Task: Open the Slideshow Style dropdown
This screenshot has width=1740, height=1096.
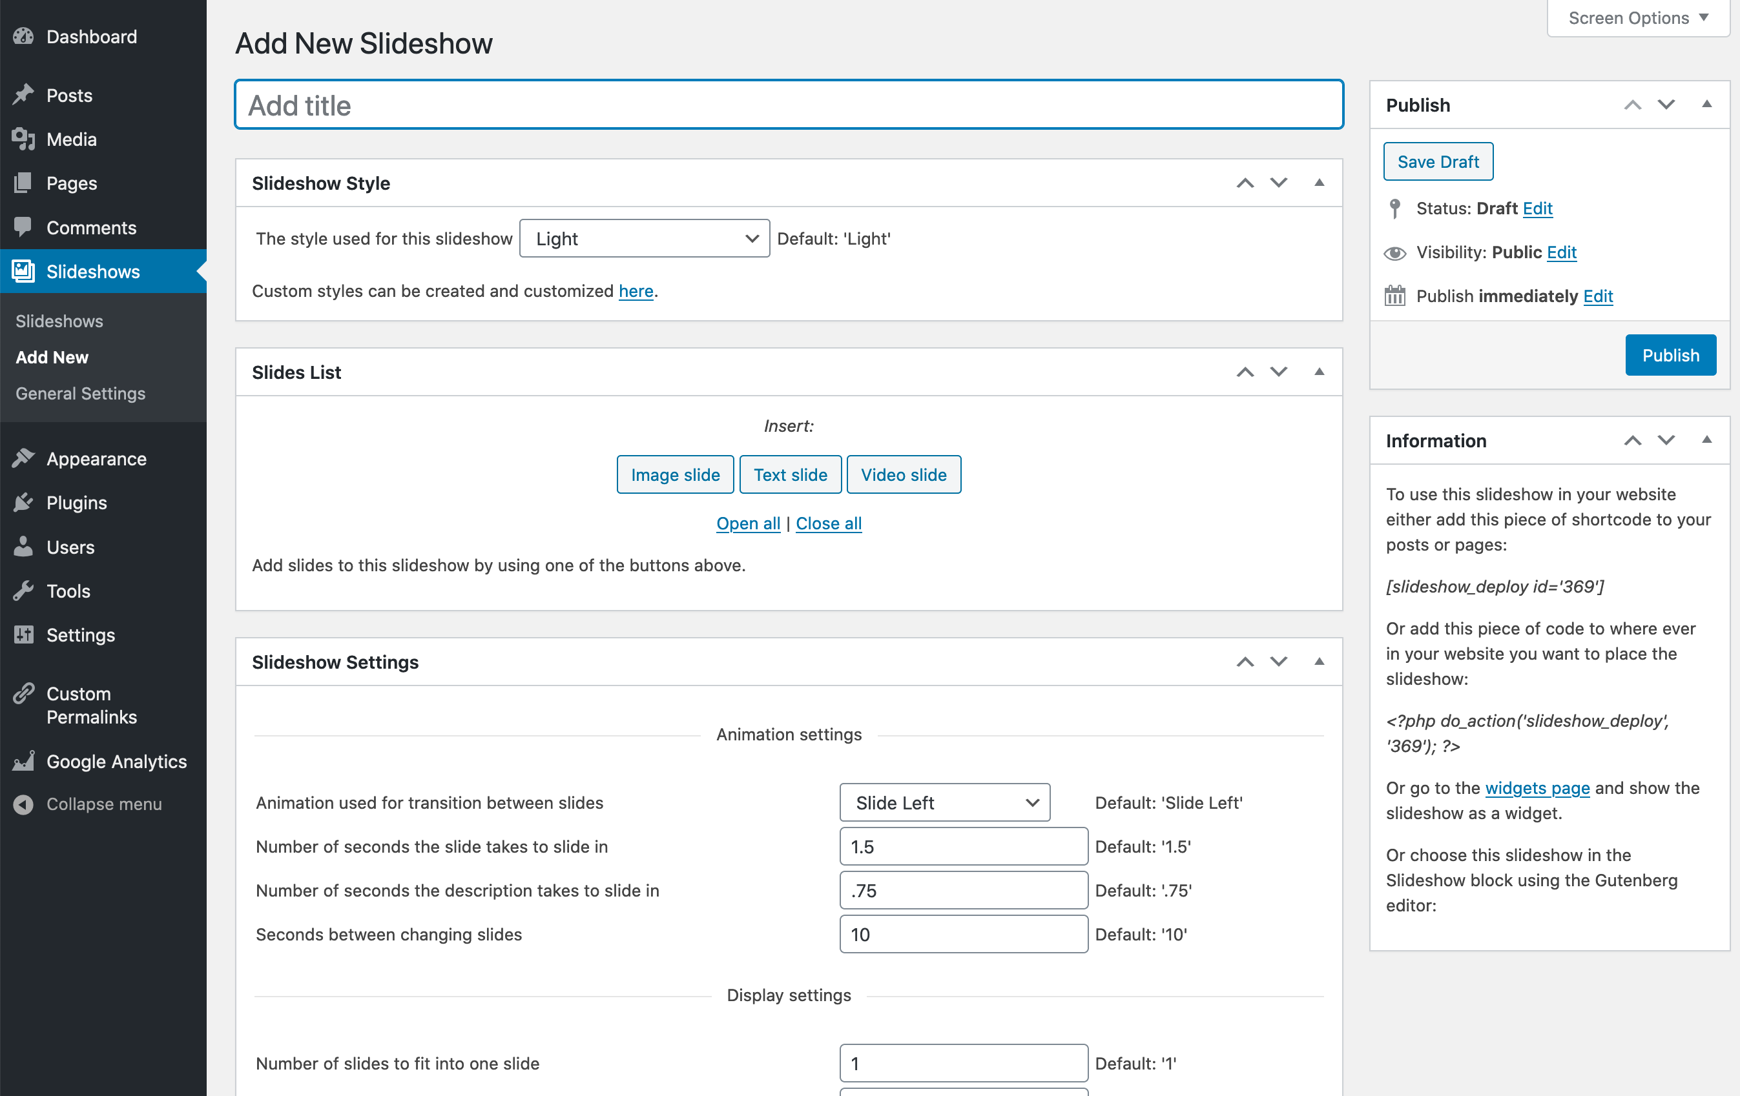Action: tap(639, 238)
